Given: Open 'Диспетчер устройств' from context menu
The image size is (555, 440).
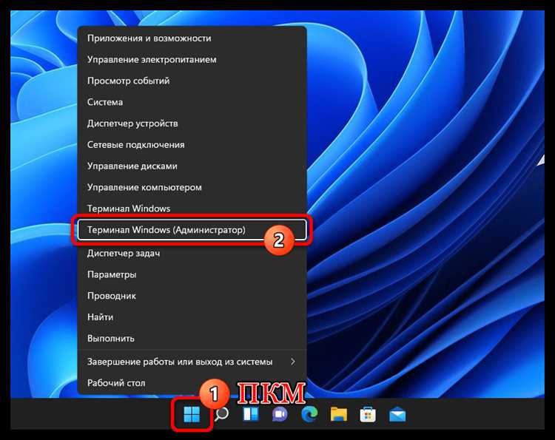Looking at the screenshot, I should pos(192,123).
